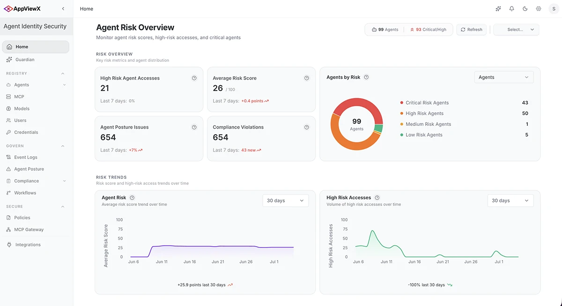Viewport: 562px width, 306px height.
Task: Expand the Agents submenu chevron
Action: pyautogui.click(x=64, y=85)
